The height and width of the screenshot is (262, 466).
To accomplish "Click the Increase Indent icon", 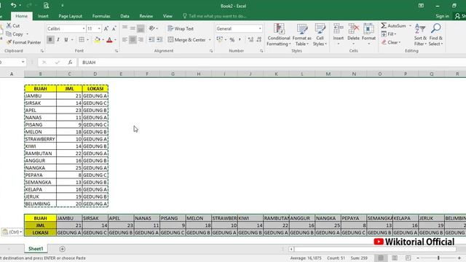I will (159, 39).
